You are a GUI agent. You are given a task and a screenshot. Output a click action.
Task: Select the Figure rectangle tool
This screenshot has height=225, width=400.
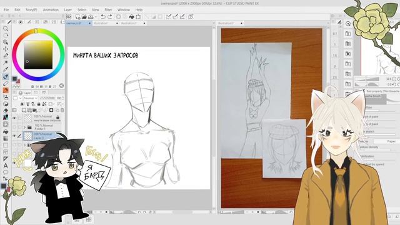[6, 146]
